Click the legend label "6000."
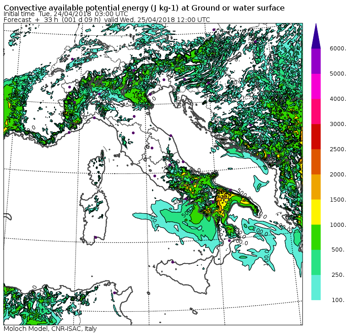Viewport: 348px width, 335px height. point(337,49)
